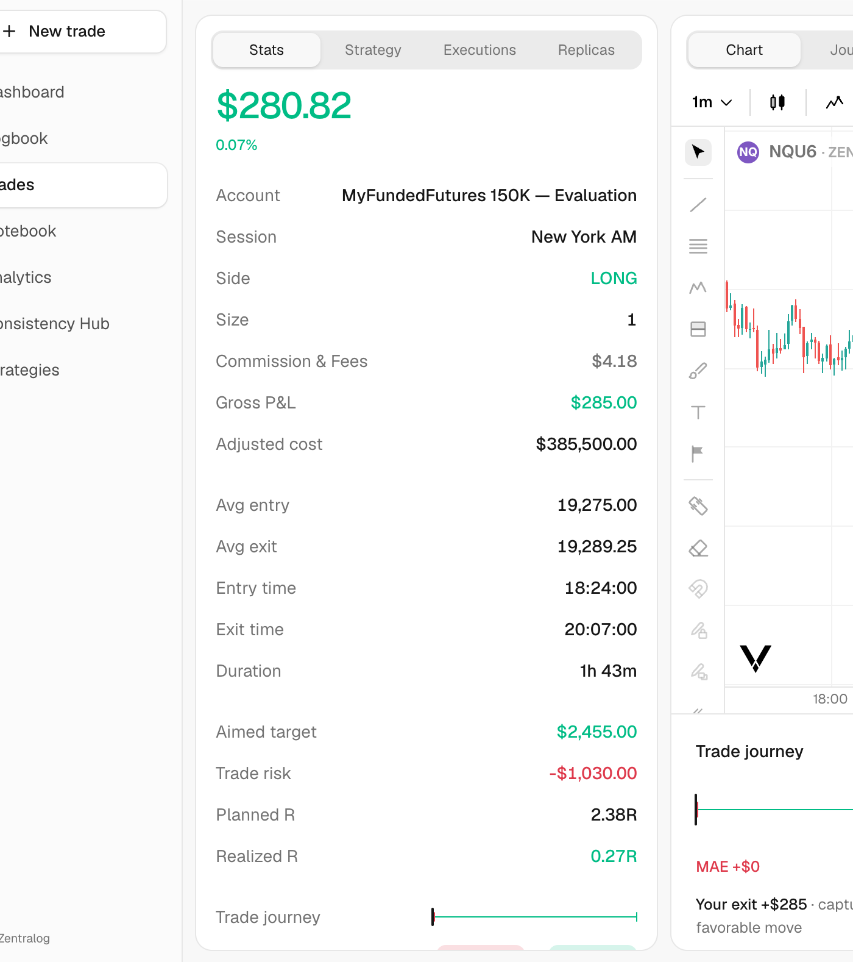This screenshot has width=853, height=962.
Task: Open the chart indicators icon
Action: [x=835, y=102]
